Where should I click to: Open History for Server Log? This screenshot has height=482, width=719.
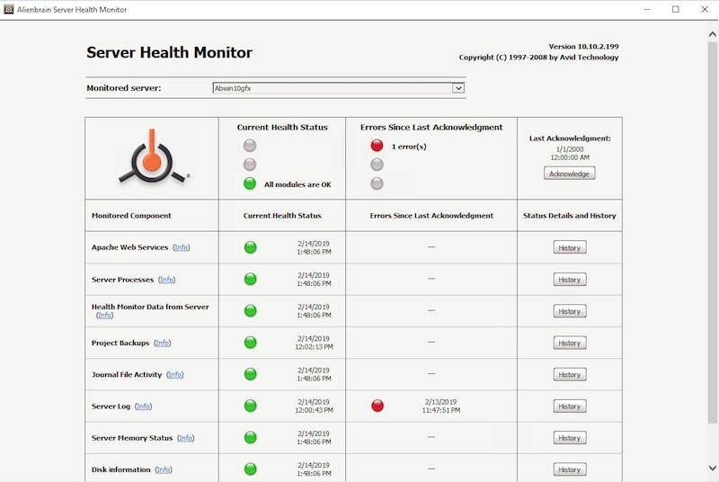pos(569,406)
